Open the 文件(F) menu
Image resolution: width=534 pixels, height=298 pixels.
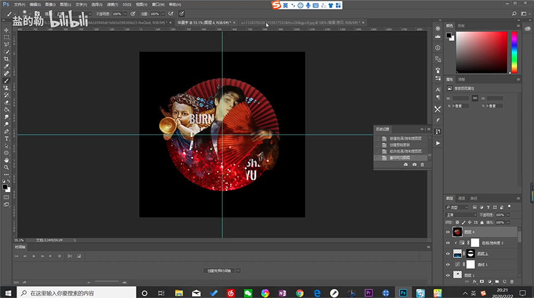point(20,4)
